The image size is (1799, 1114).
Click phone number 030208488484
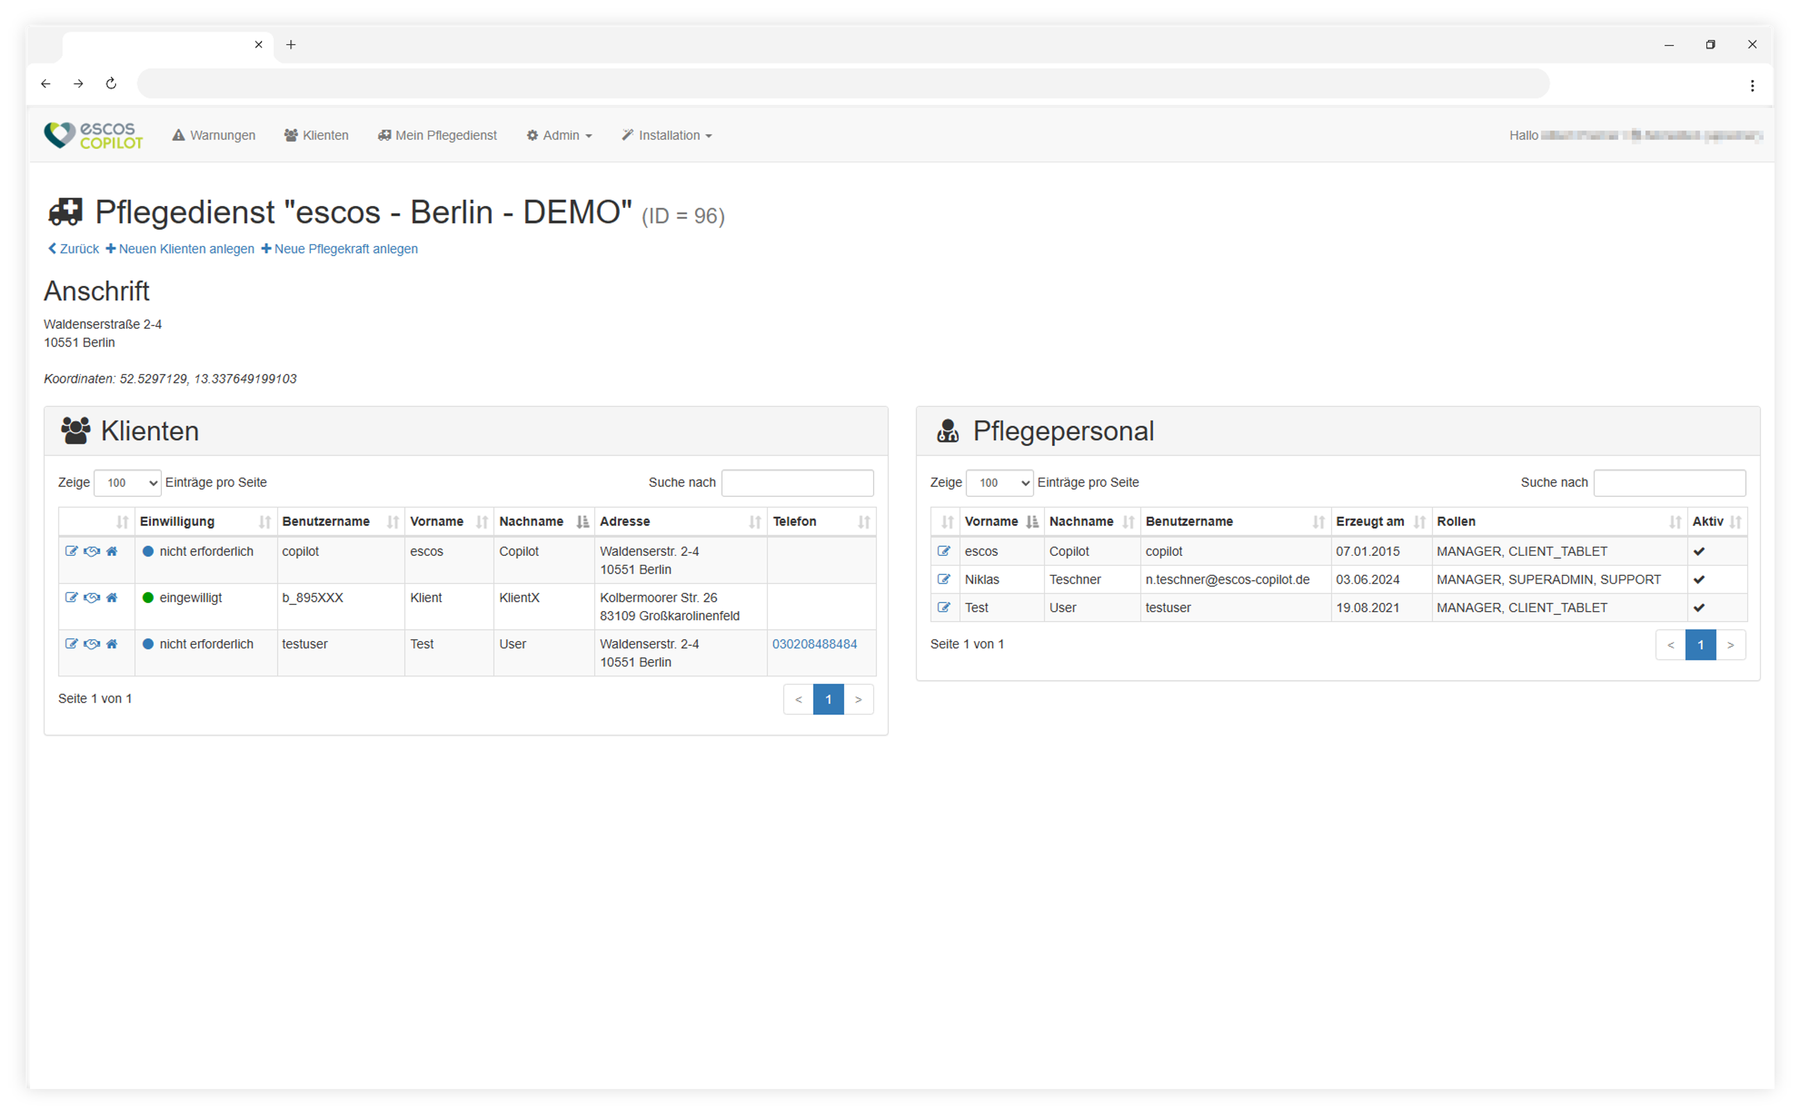pos(815,644)
